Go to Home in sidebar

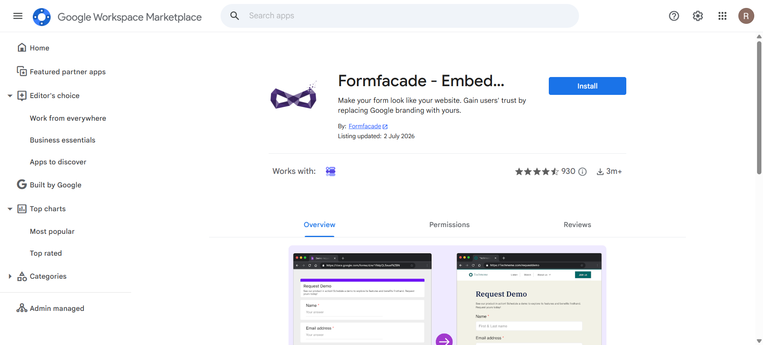(x=39, y=48)
